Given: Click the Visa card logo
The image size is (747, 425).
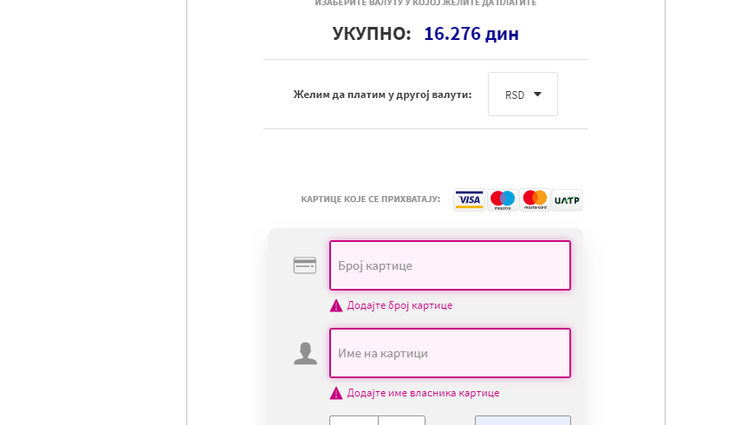Looking at the screenshot, I should (x=469, y=199).
